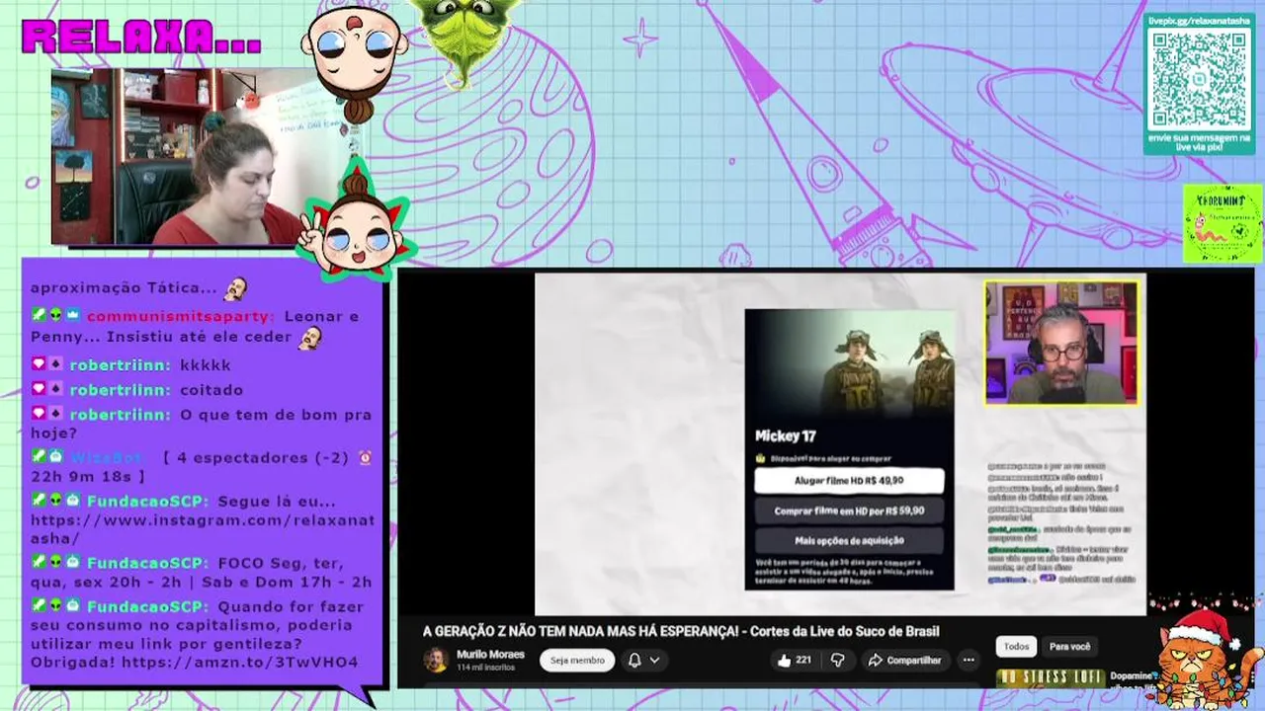This screenshot has height=711, width=1265.
Task: Click the Mickey 17 title text
Action: point(785,435)
